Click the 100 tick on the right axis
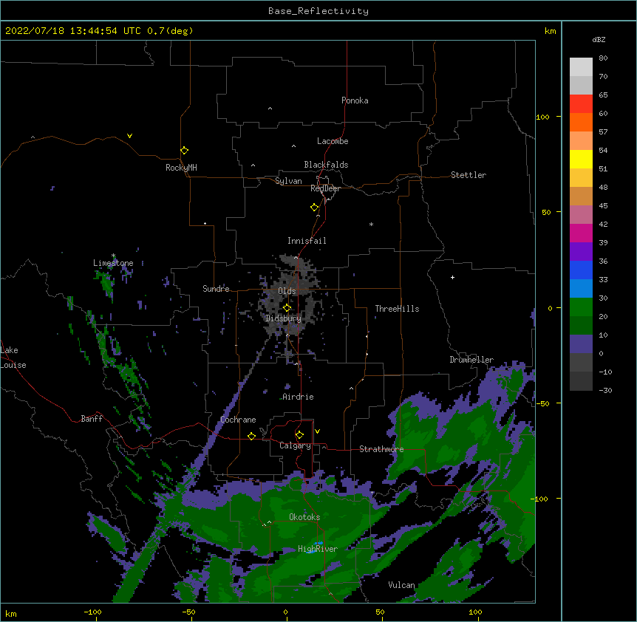 [x=542, y=117]
